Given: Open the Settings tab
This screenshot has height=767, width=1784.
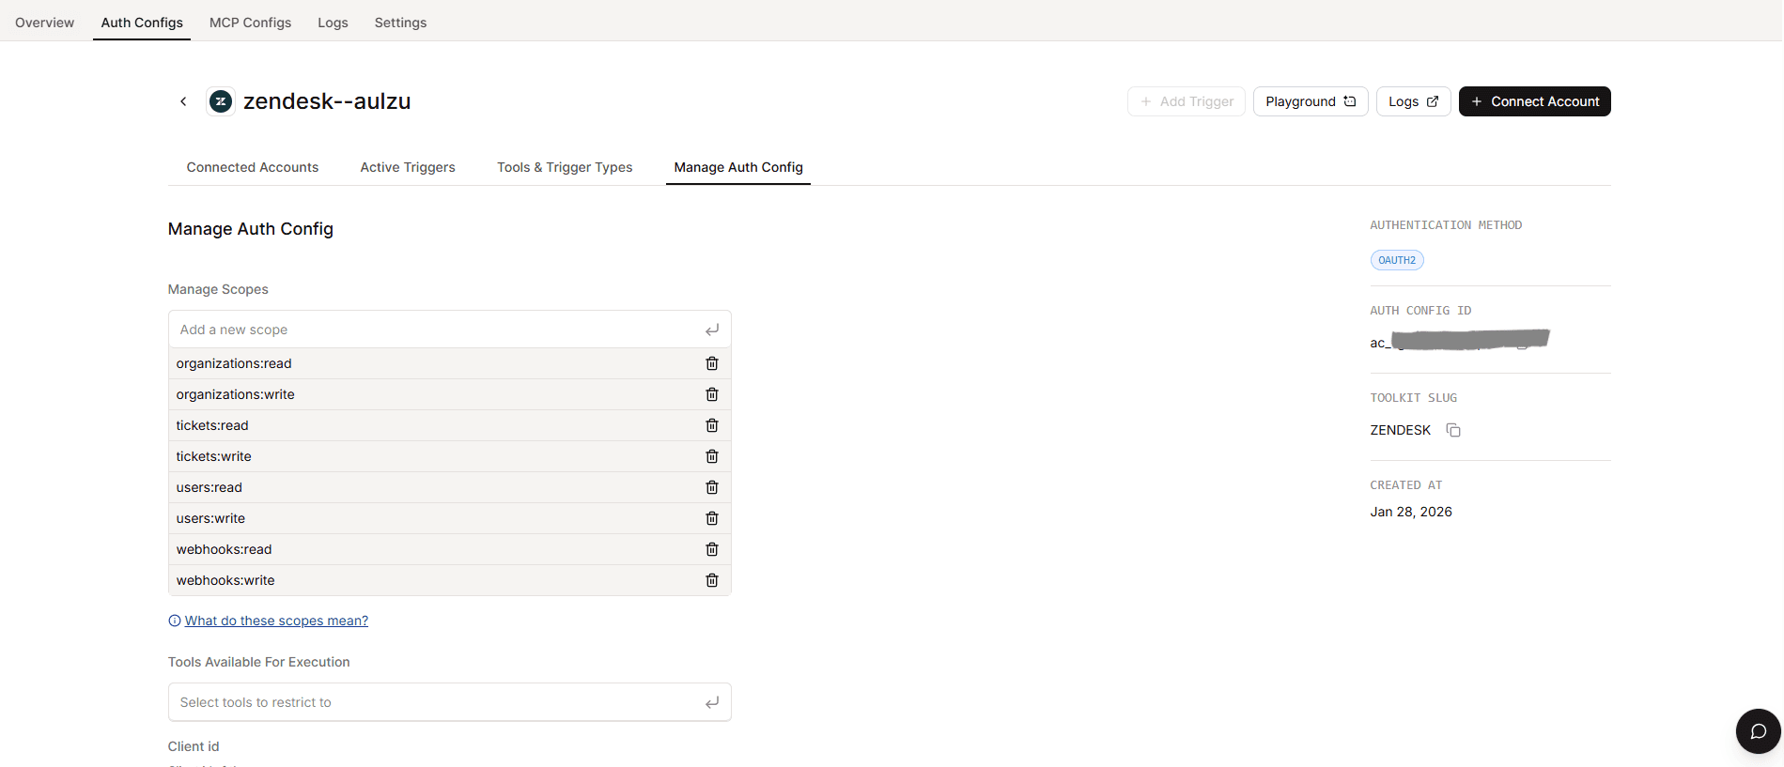Looking at the screenshot, I should click(400, 23).
